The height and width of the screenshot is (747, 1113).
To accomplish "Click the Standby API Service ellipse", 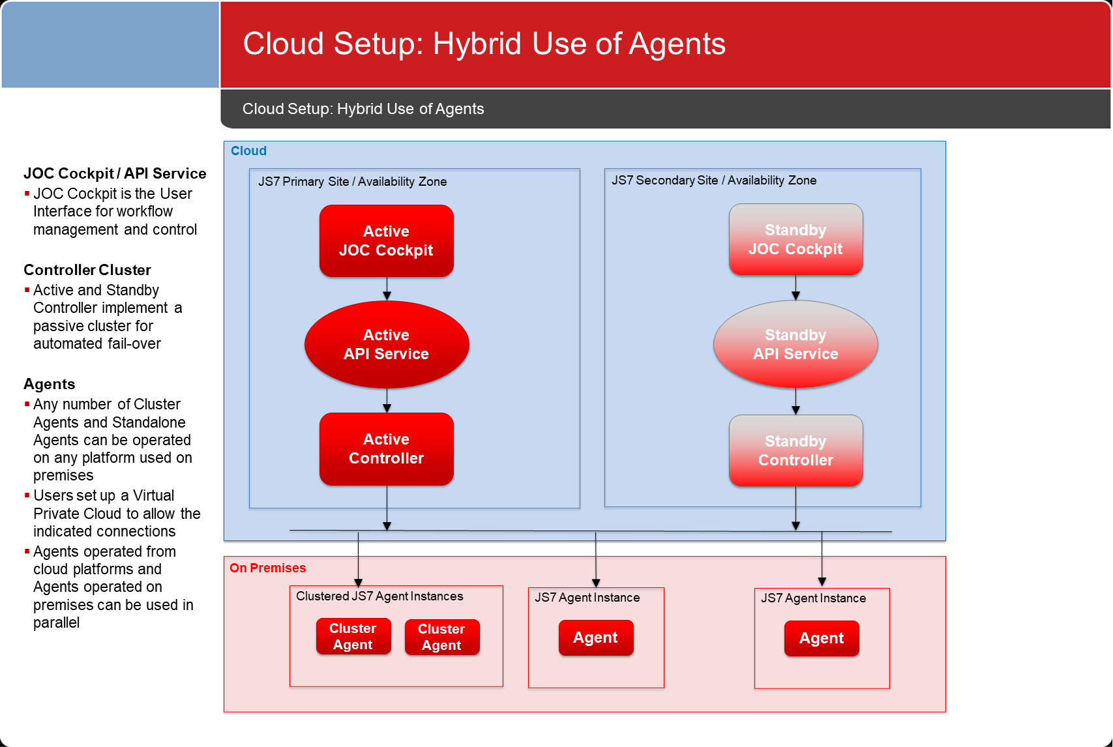I will (x=796, y=344).
